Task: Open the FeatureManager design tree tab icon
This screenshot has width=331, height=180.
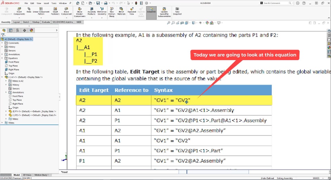Action: click(x=4, y=30)
